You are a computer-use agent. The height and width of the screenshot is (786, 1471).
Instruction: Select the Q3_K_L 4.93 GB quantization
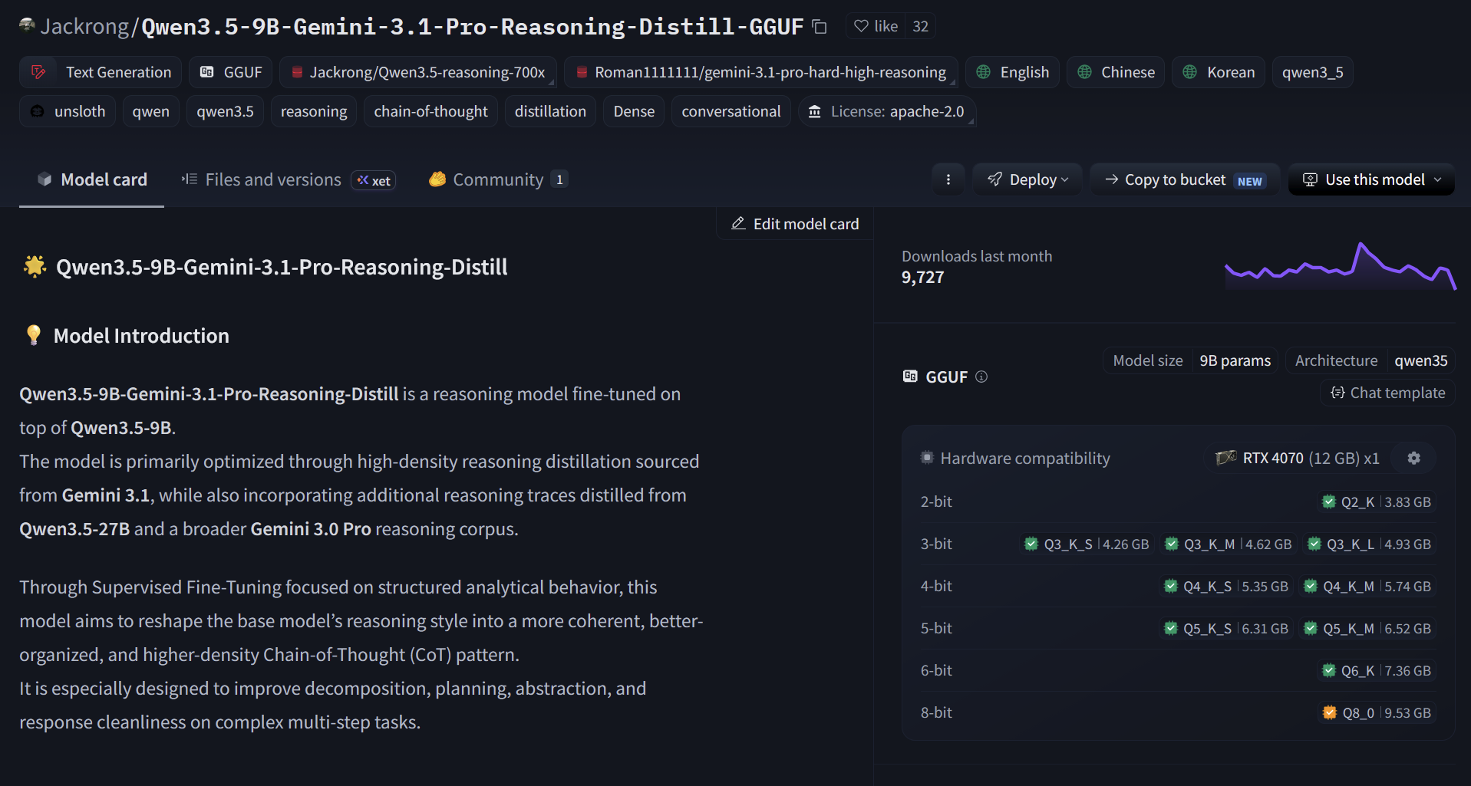[1369, 544]
